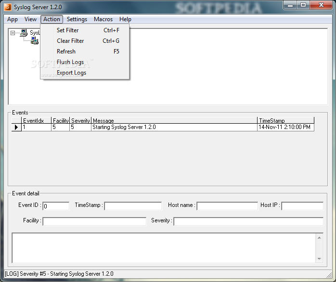The height and width of the screenshot is (282, 336).
Task: Click the EventIdx column header
Action: pyautogui.click(x=36, y=120)
